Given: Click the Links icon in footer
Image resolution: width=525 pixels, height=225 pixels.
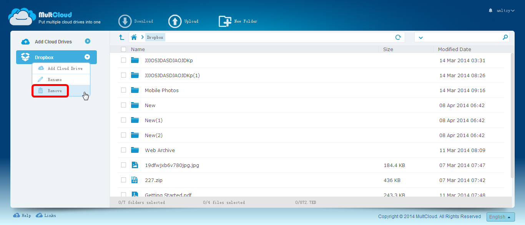Looking at the screenshot, I should 39,215.
